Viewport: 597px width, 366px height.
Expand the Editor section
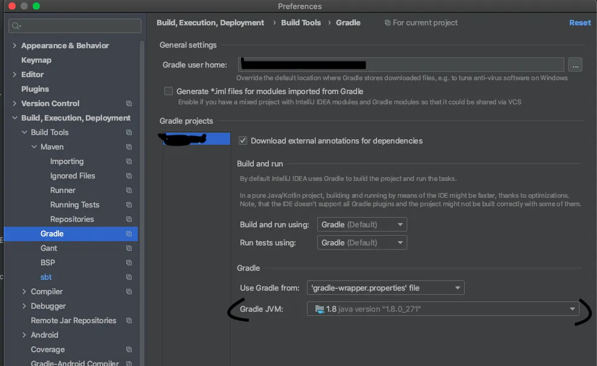coord(15,75)
